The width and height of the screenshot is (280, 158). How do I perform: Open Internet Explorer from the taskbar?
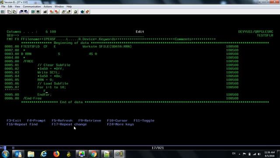[44, 154]
